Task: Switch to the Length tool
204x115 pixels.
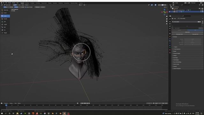Action: tap(5, 24)
